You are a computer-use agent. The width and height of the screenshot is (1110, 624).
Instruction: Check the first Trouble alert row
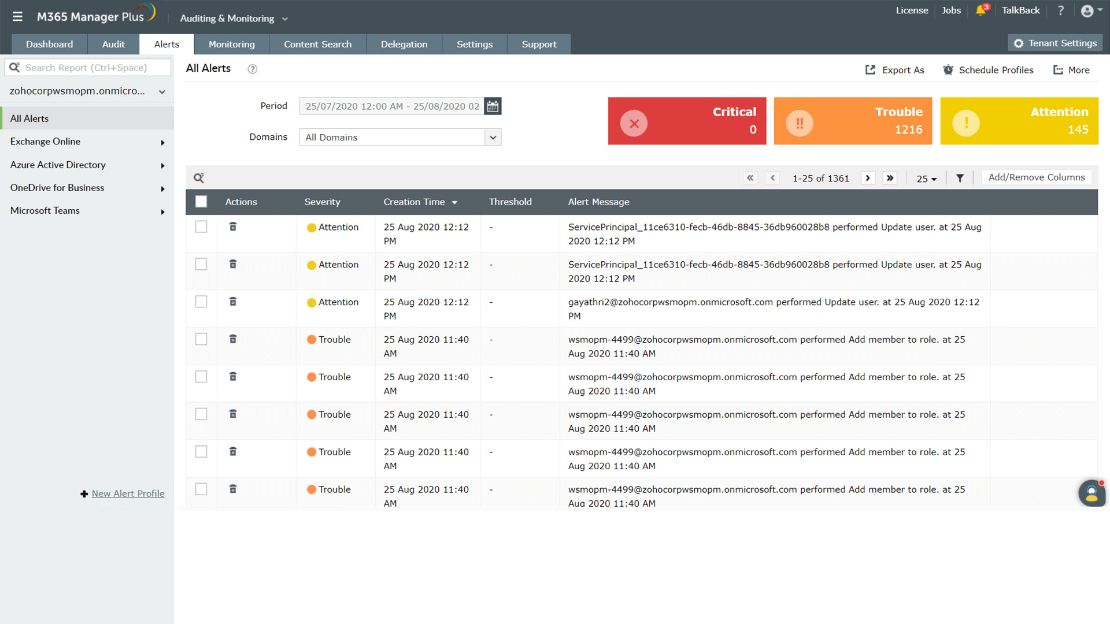[x=201, y=339]
